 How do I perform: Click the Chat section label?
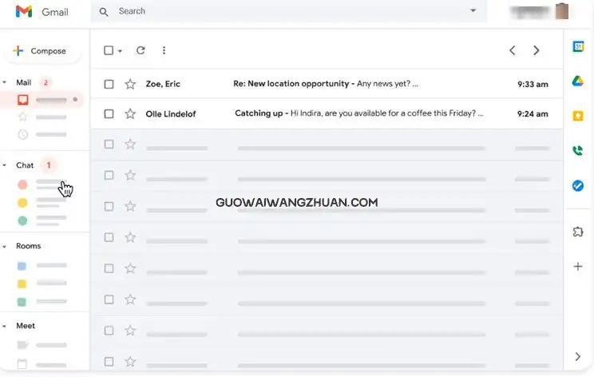coord(25,165)
